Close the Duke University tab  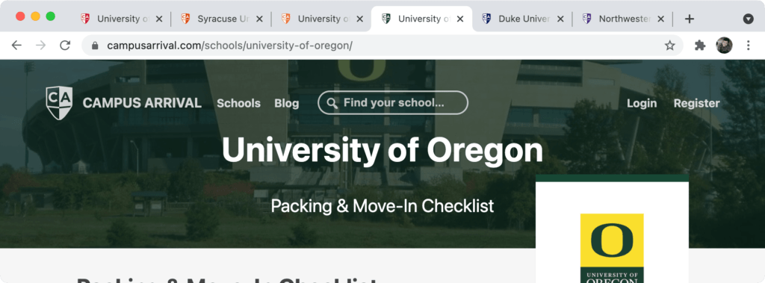[x=560, y=19]
